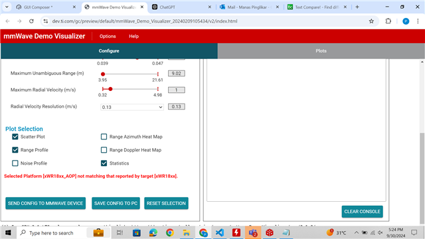This screenshot has height=239, width=425.
Task: Open the Chrome three-dot menu
Action: point(418,21)
